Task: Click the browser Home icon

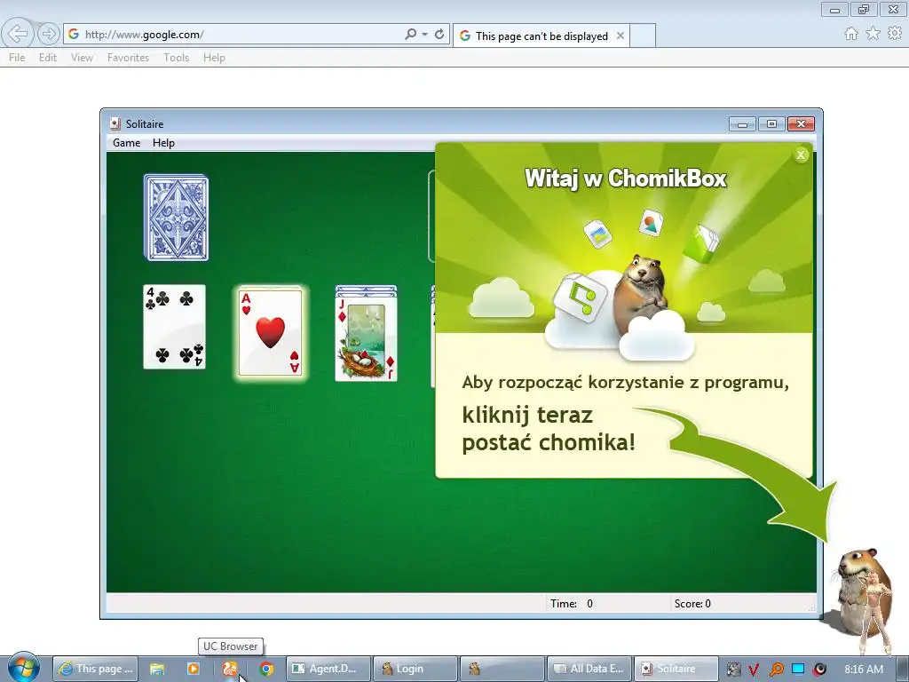Action: pos(851,34)
